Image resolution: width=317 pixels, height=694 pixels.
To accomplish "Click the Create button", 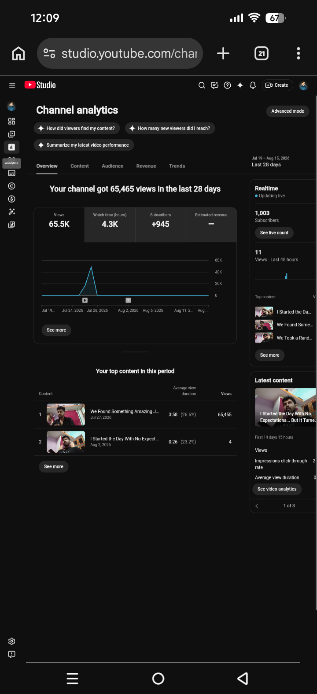I will tap(278, 85).
